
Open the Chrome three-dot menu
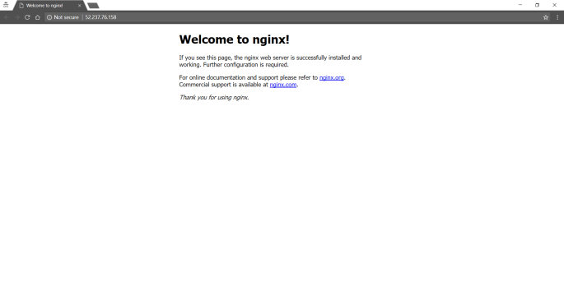[x=557, y=17]
